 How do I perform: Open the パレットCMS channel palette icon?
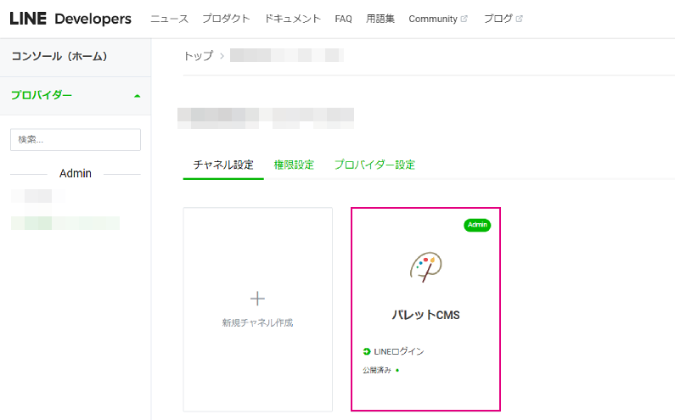pyautogui.click(x=425, y=266)
